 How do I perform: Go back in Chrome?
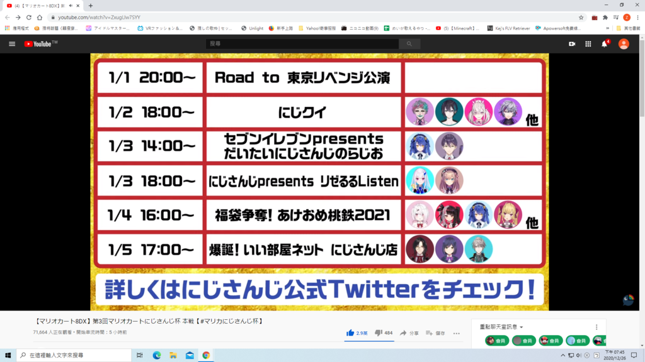8,17
